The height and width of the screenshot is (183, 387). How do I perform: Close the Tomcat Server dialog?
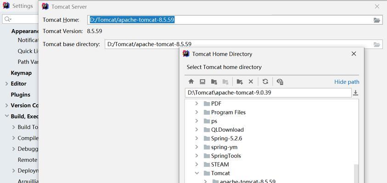377,7
